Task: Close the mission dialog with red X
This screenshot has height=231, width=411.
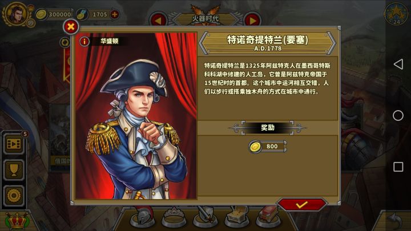Action: click(71, 27)
